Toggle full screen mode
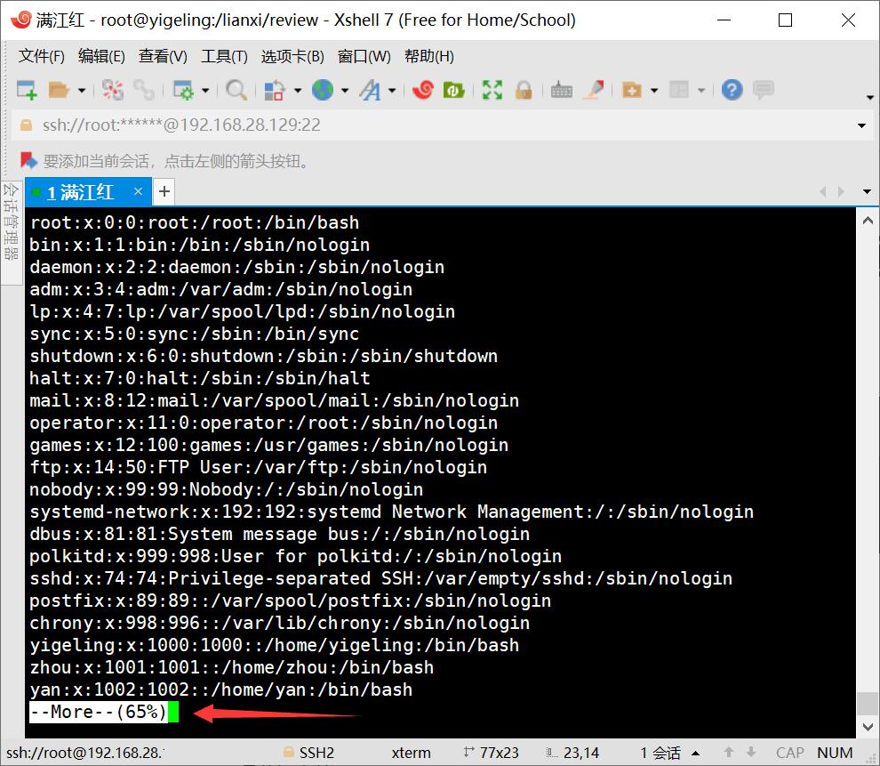This screenshot has height=766, width=880. coord(492,90)
